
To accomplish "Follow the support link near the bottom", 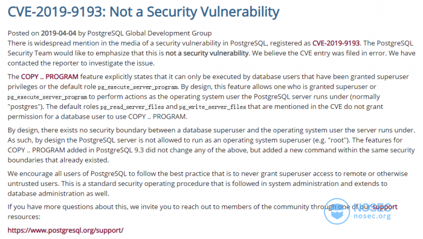I will click(385, 206).
